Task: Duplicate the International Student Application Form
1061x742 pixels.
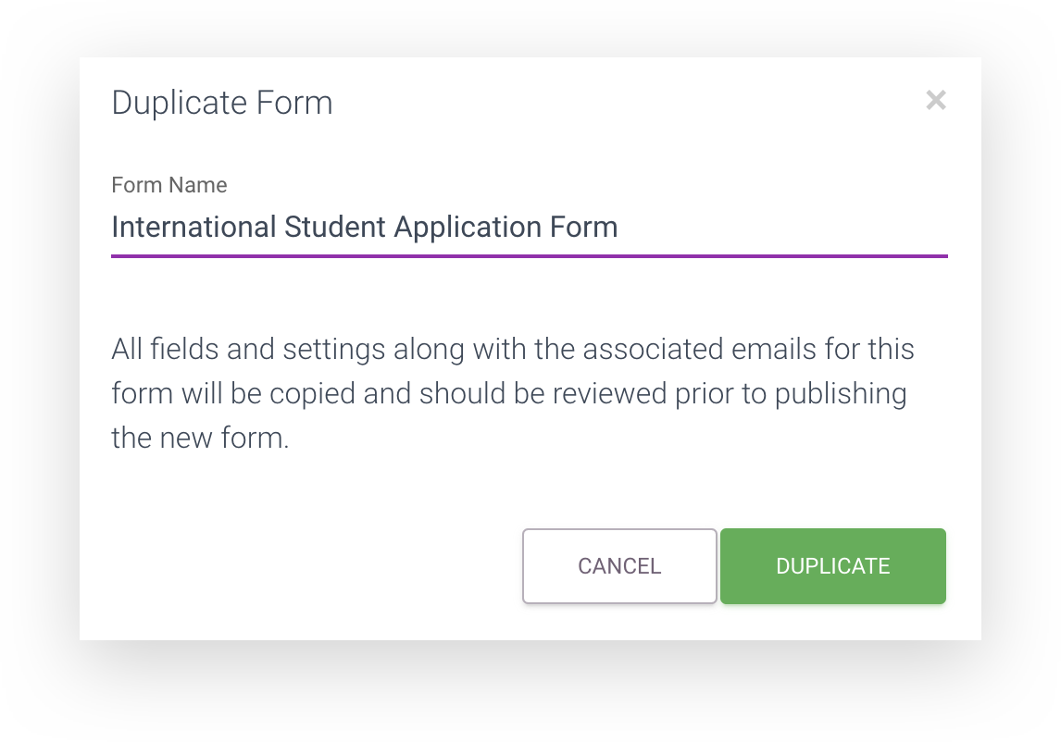Action: pyautogui.click(x=831, y=565)
